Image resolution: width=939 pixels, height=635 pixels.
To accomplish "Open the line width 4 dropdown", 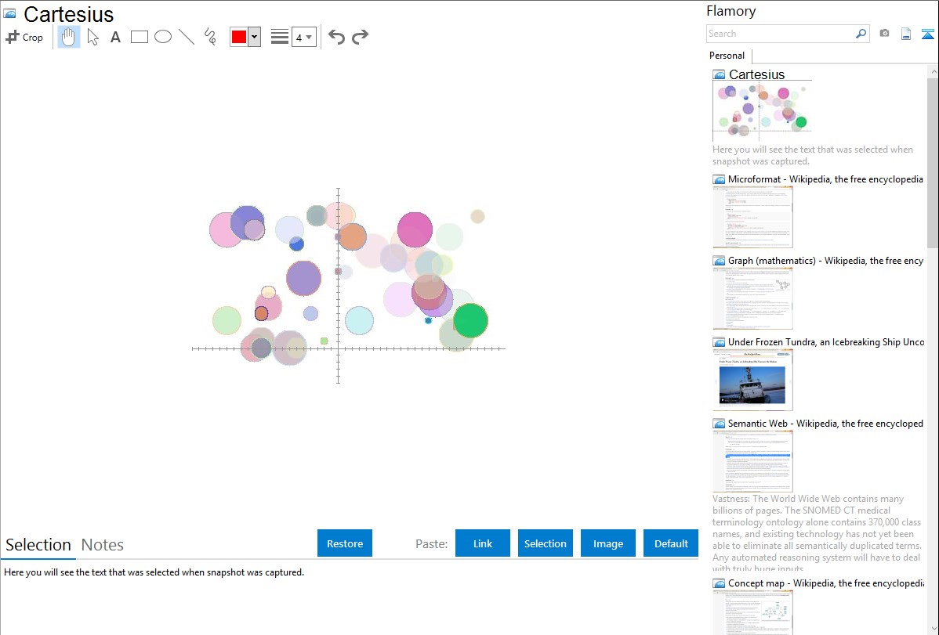I will pyautogui.click(x=304, y=37).
